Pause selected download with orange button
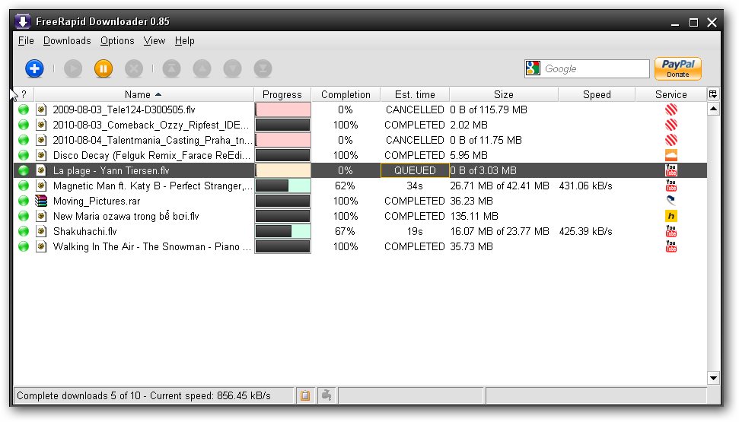 click(x=104, y=68)
